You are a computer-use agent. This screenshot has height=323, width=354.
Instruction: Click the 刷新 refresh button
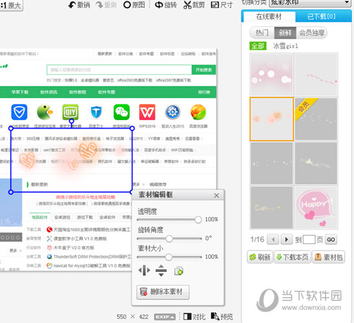(260, 257)
